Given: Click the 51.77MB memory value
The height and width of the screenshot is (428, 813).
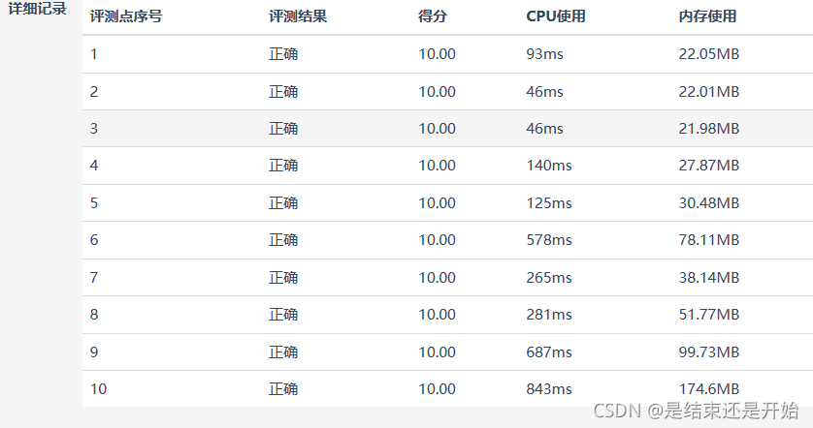Looking at the screenshot, I should coord(709,315).
